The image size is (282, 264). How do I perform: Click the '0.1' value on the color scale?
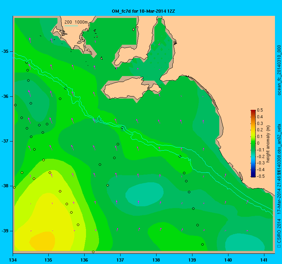click(x=260, y=137)
